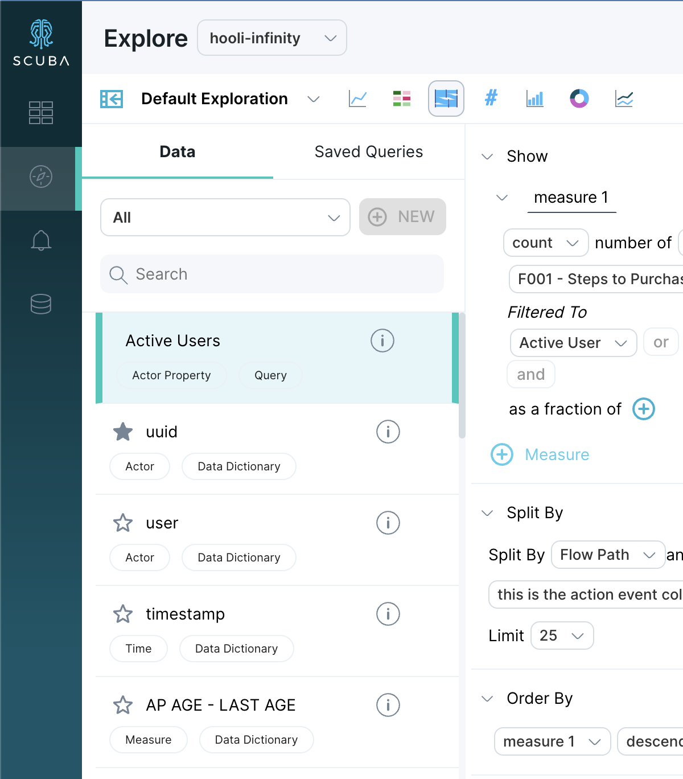The height and width of the screenshot is (779, 683).
Task: Open the All filter dropdown
Action: click(225, 217)
